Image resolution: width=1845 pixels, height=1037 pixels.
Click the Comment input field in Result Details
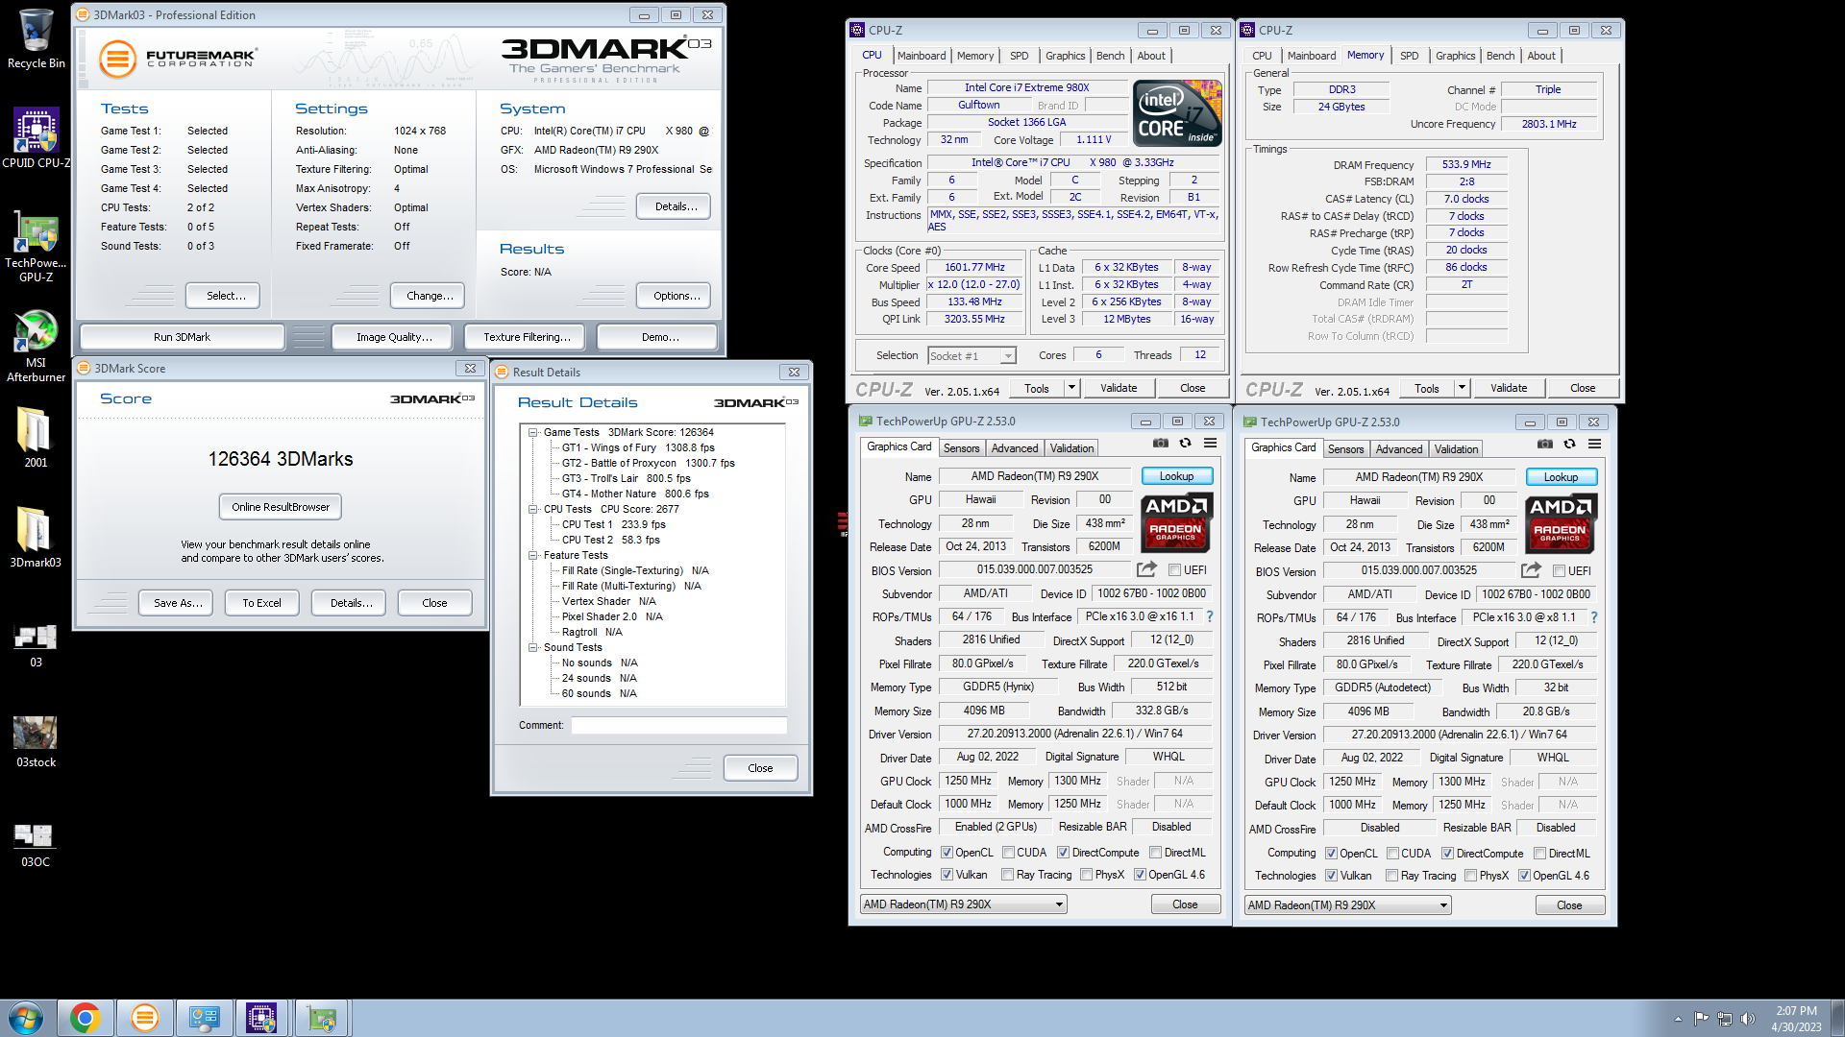click(678, 725)
